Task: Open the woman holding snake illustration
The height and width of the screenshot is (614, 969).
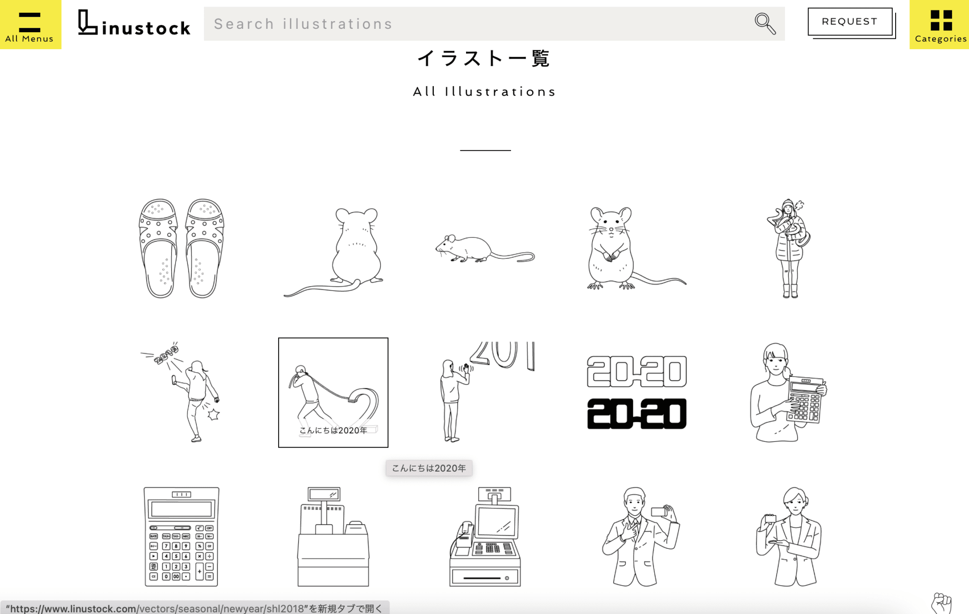Action: click(788, 248)
